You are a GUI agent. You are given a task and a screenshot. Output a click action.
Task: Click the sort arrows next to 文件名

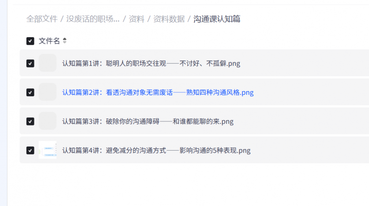65,41
